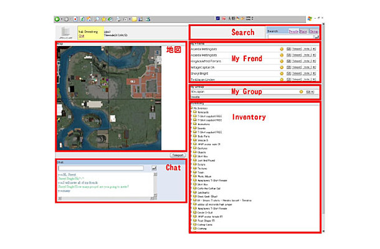Image resolution: width=380 pixels, height=249 pixels.
Task: Expand the Objects folder
Action: pos(191,153)
